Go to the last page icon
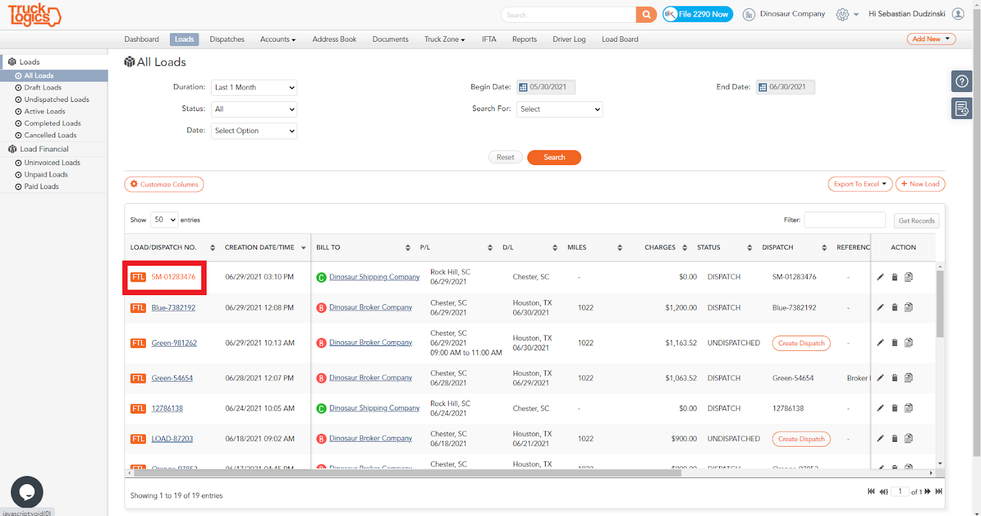The height and width of the screenshot is (516, 981). point(939,491)
